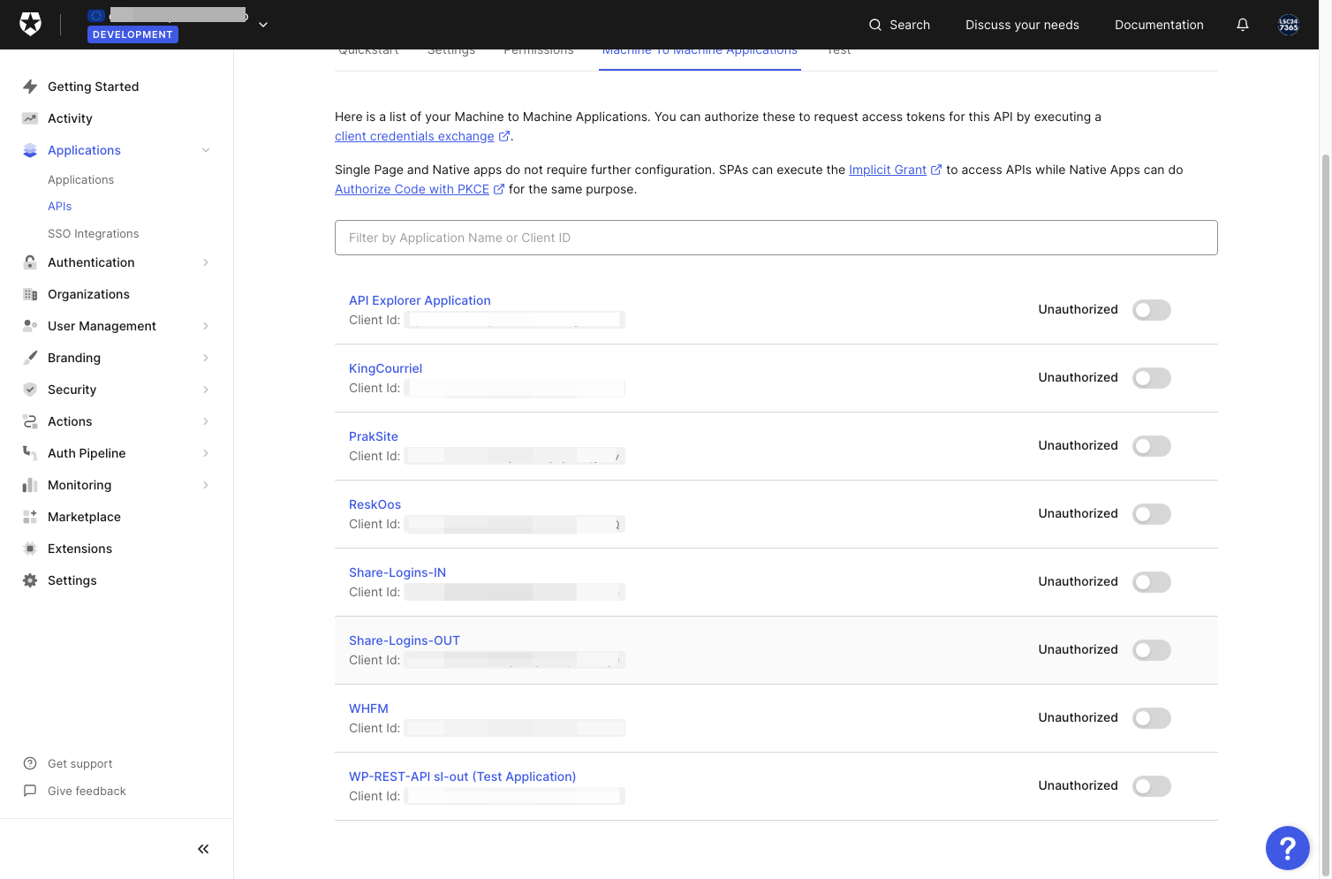Click the Getting Started lightning icon
This screenshot has width=1332, height=879.
coord(30,87)
